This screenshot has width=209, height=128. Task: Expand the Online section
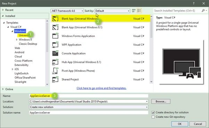tap(3, 89)
